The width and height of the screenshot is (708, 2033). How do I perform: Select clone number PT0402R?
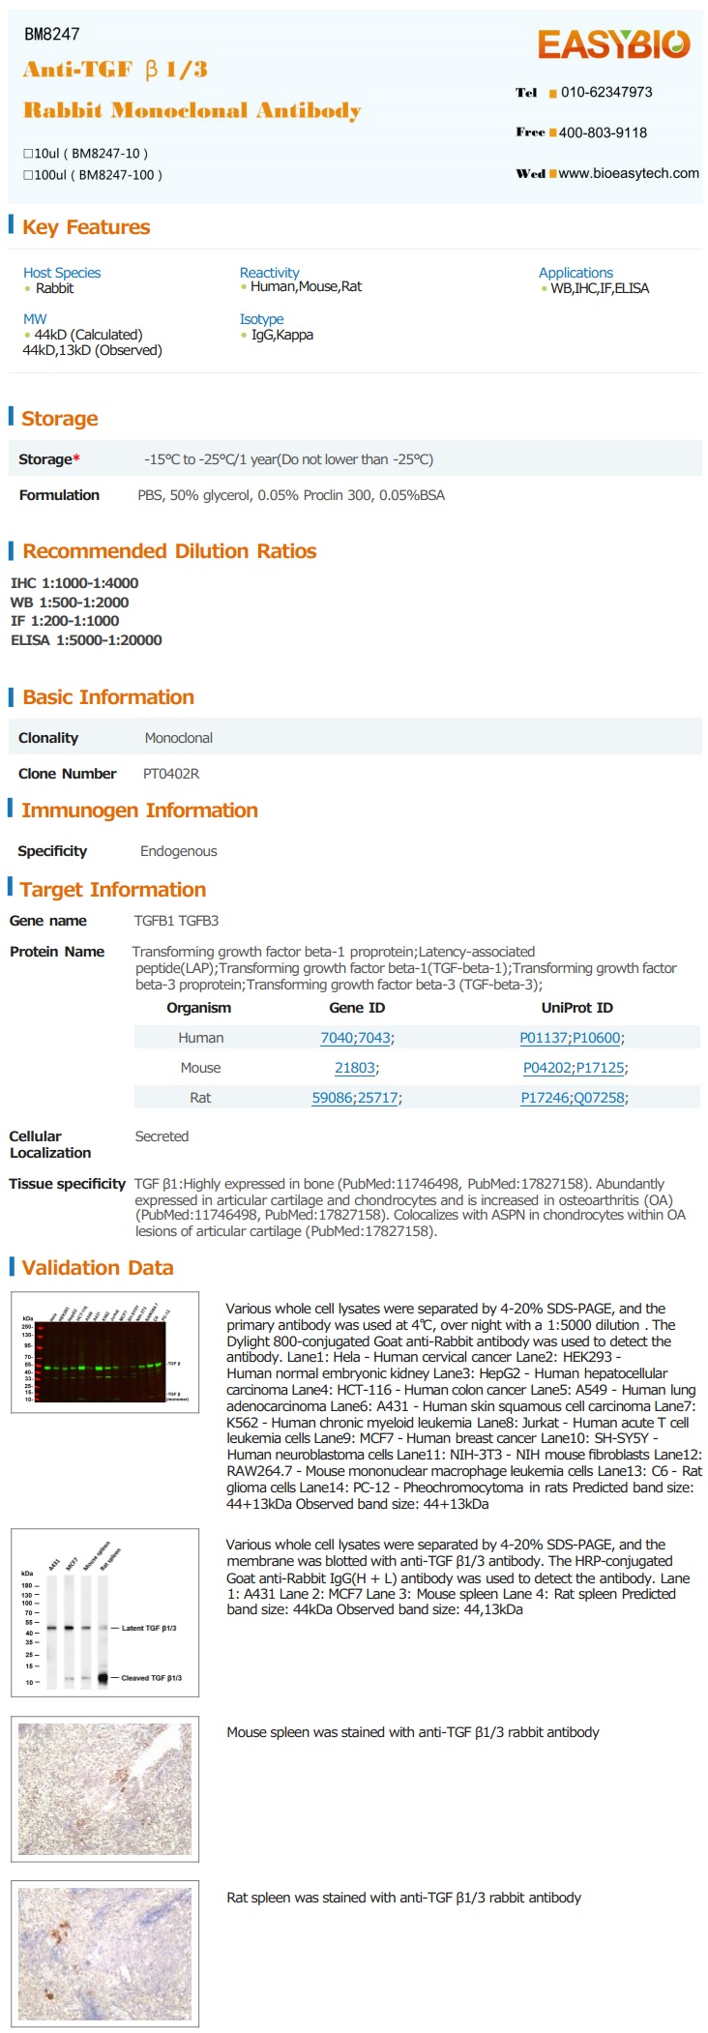[x=171, y=774]
